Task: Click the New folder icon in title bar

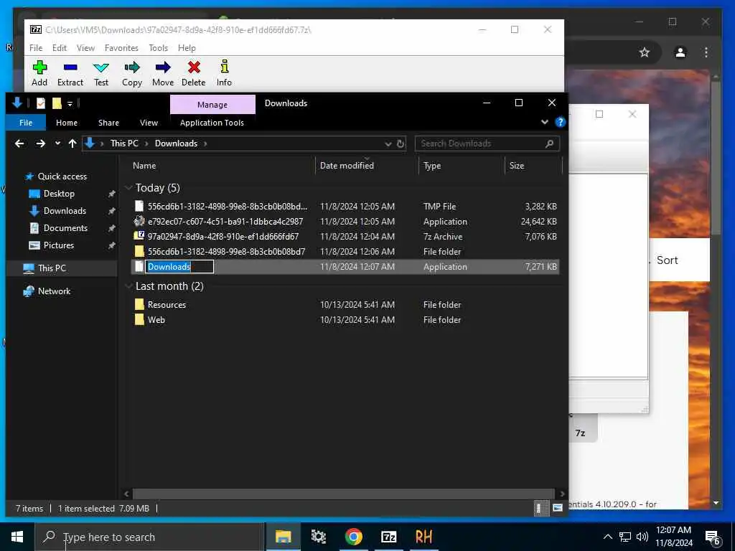Action: [x=57, y=103]
